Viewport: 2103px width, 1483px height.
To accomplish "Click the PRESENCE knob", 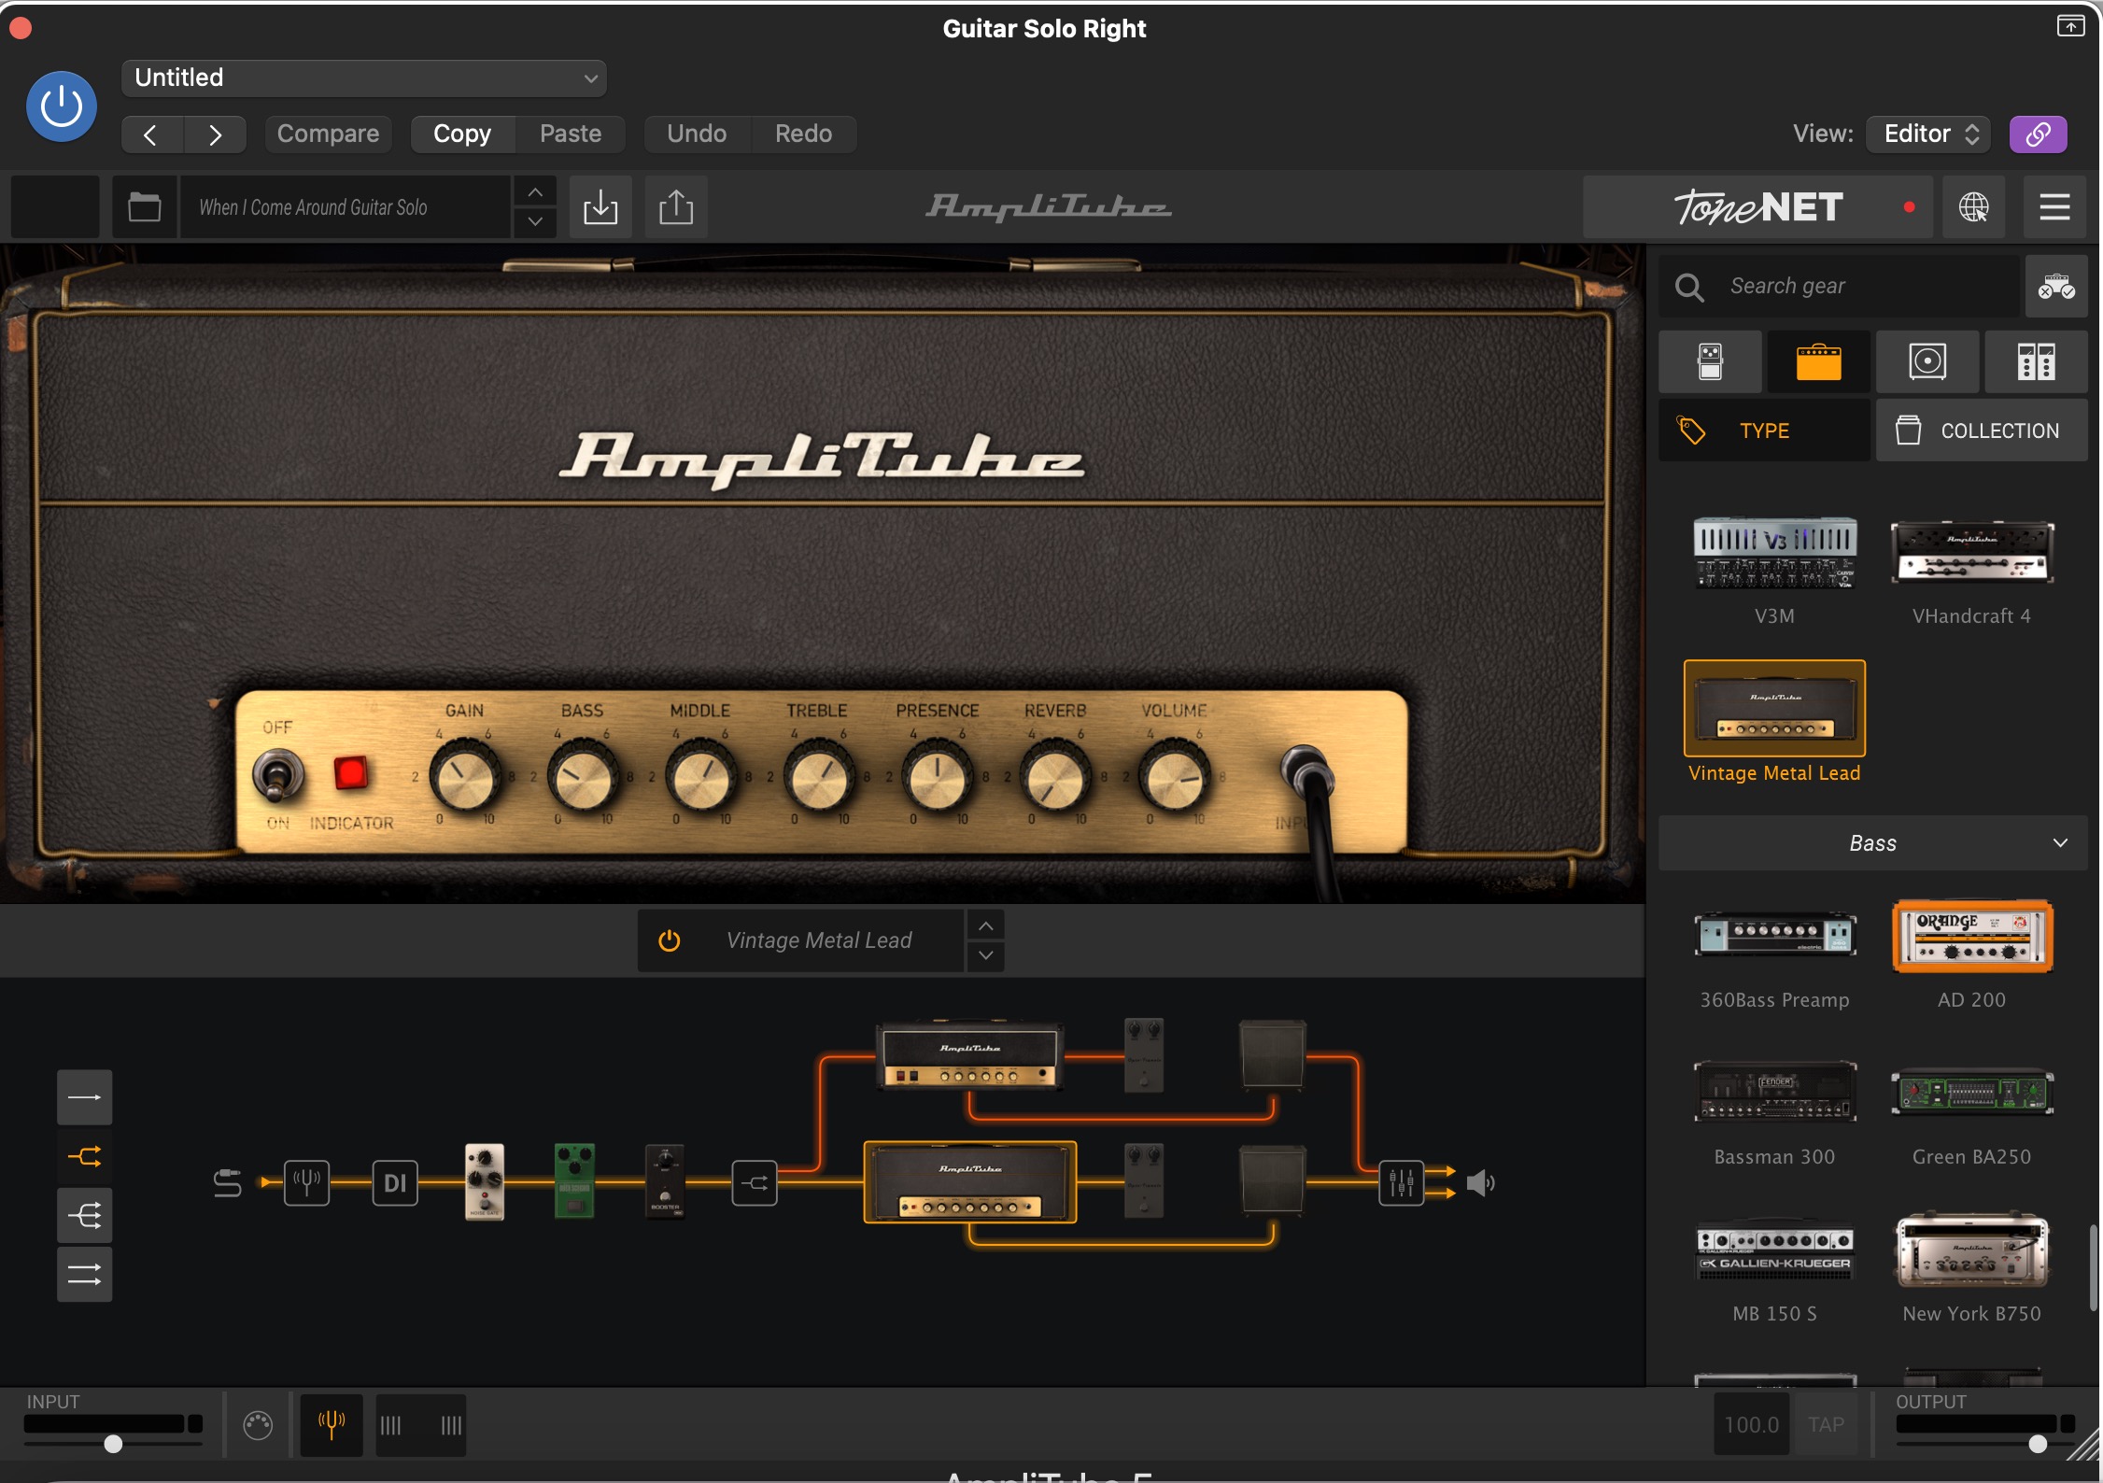I will click(x=938, y=777).
